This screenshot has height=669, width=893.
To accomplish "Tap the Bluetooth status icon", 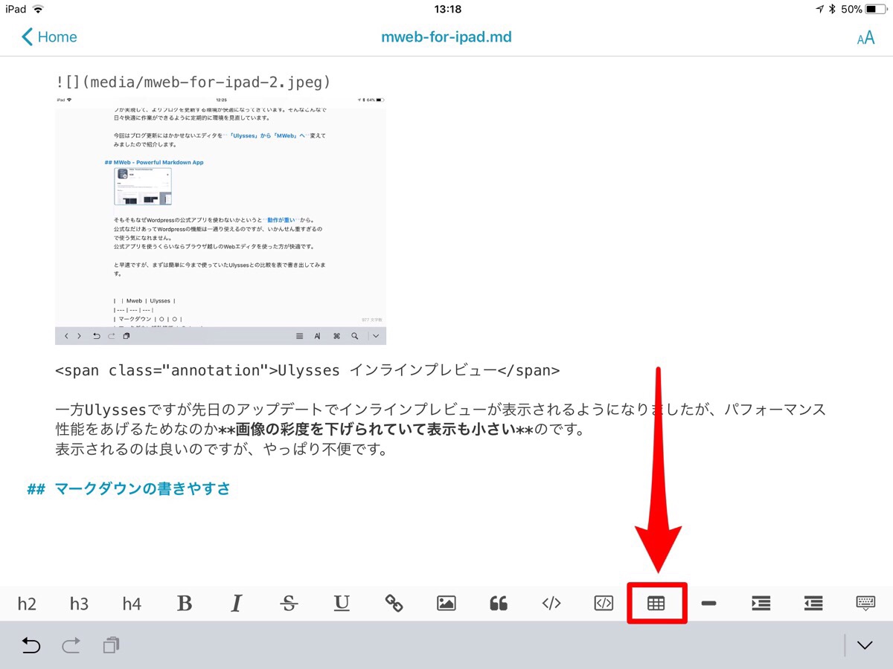I will (x=833, y=10).
